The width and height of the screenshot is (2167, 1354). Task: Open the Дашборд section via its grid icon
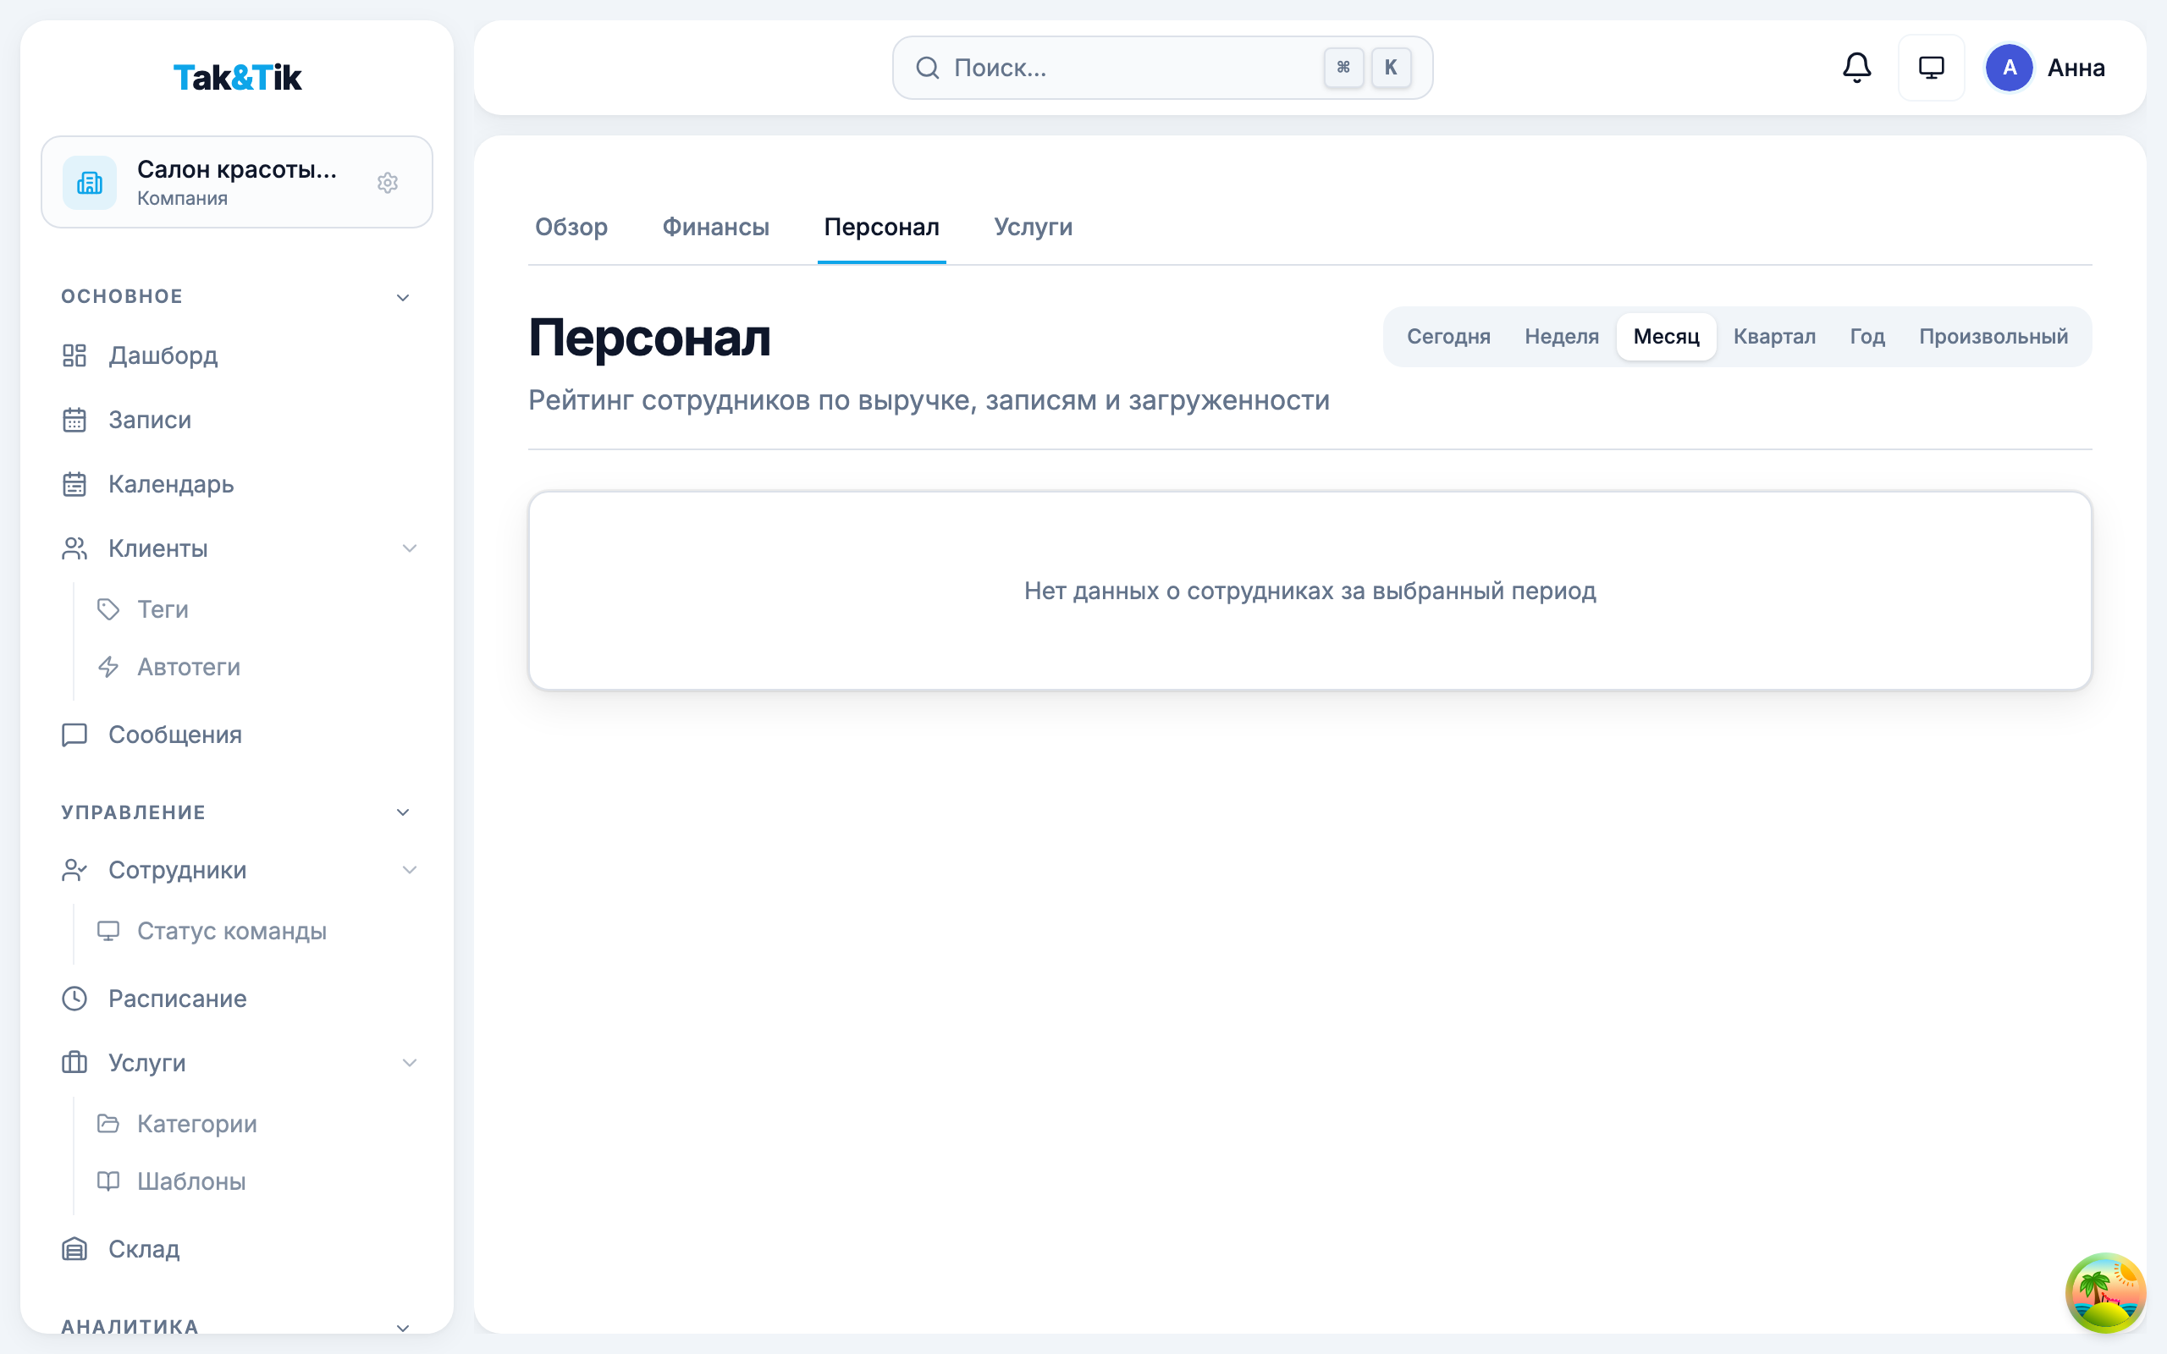74,355
